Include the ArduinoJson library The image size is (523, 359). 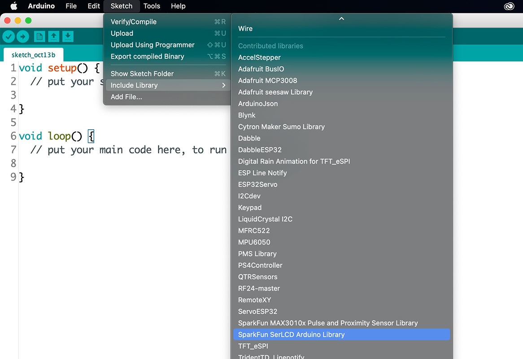(341, 104)
